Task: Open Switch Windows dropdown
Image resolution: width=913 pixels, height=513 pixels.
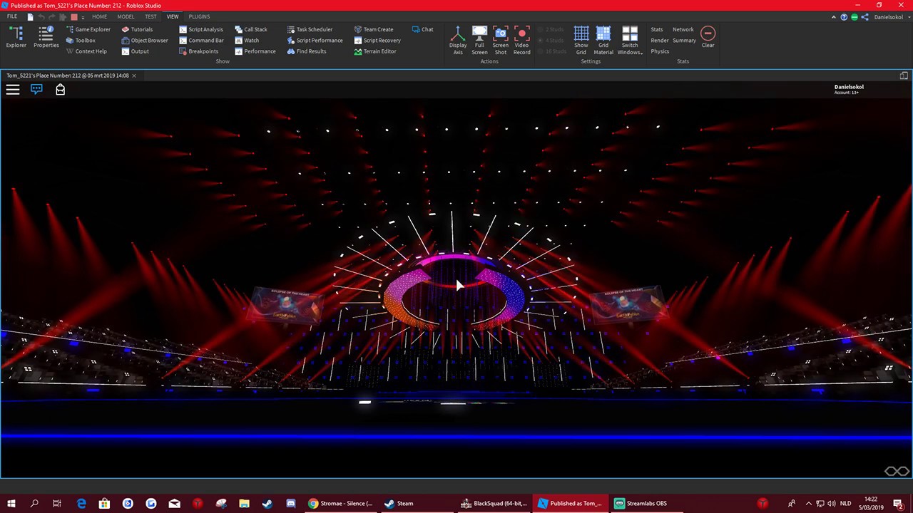Action: click(630, 40)
